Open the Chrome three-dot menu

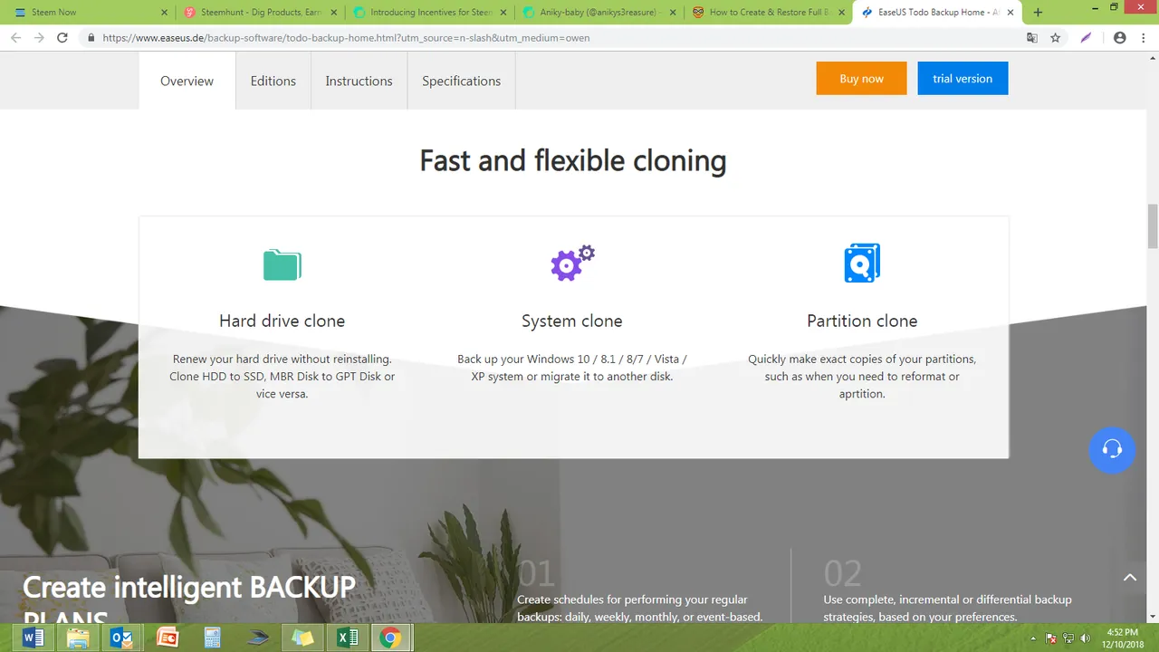tap(1143, 38)
